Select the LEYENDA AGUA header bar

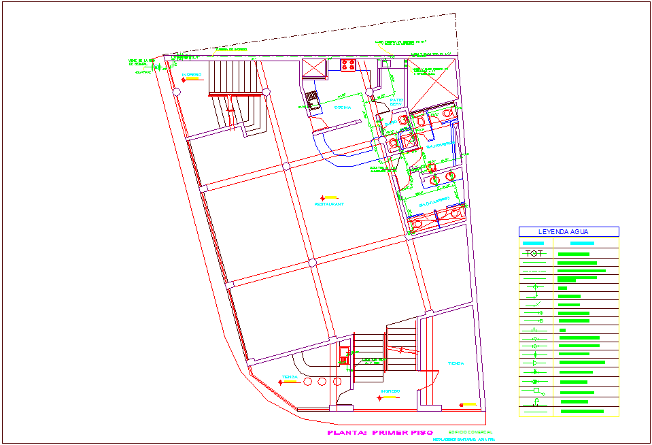pos(563,232)
